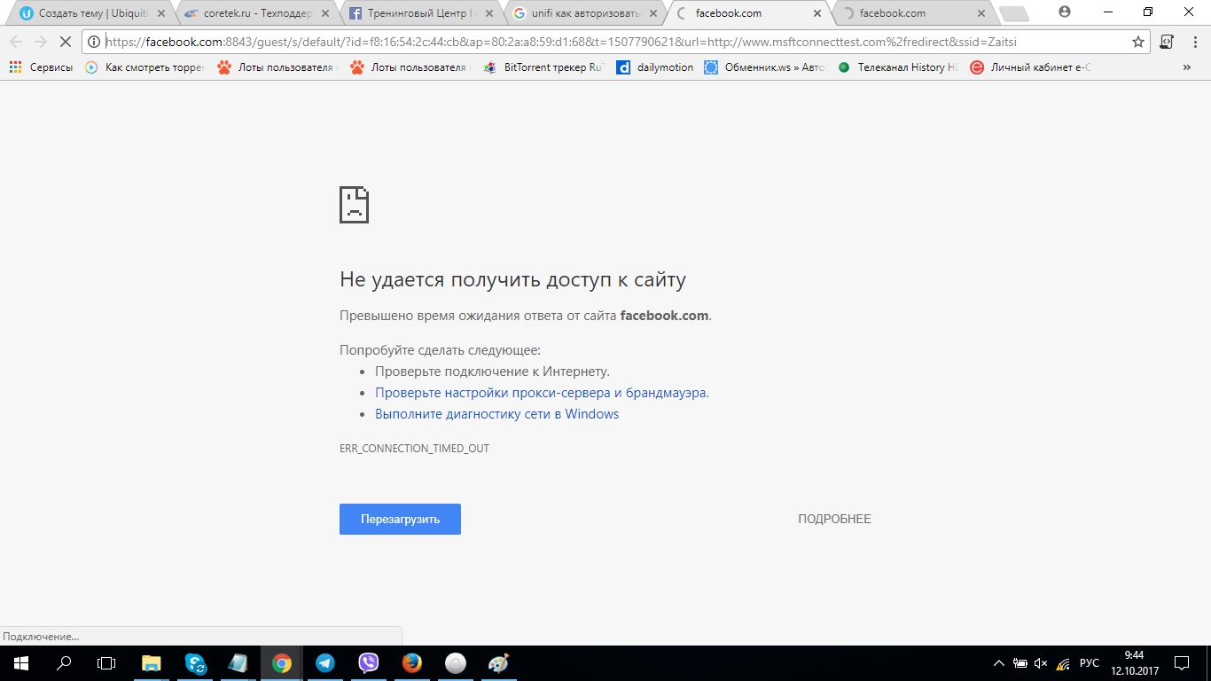
Task: Click the address bar URL field
Action: 615,42
